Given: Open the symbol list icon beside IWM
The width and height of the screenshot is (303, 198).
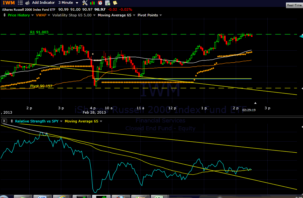Looking at the screenshot, I should pos(20,3).
